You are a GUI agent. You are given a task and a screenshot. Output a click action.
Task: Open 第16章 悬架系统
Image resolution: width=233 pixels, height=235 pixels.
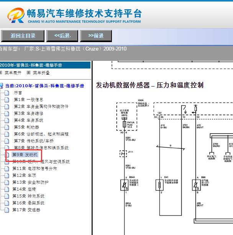click(28, 203)
